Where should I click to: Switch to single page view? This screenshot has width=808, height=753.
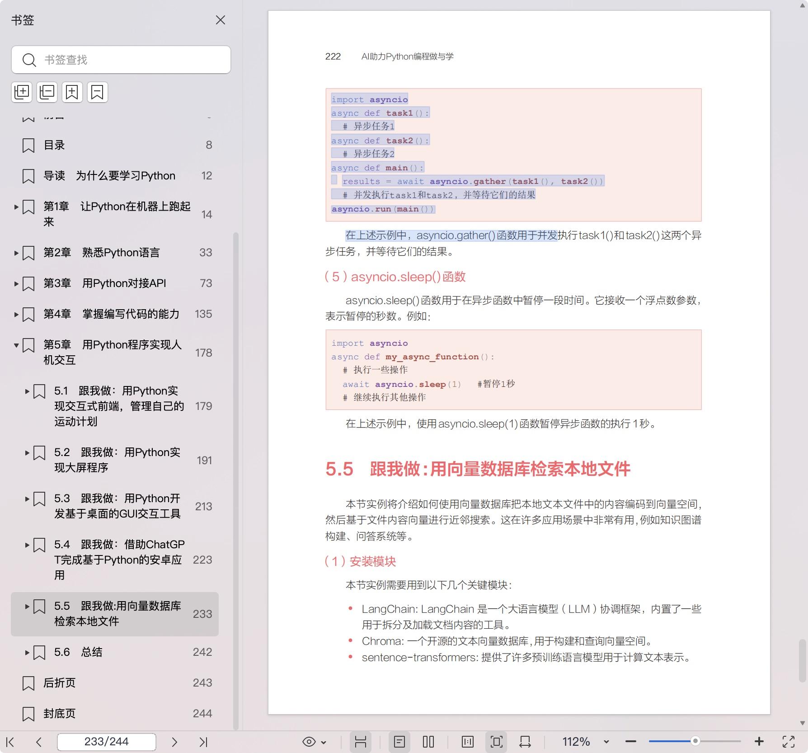(399, 742)
